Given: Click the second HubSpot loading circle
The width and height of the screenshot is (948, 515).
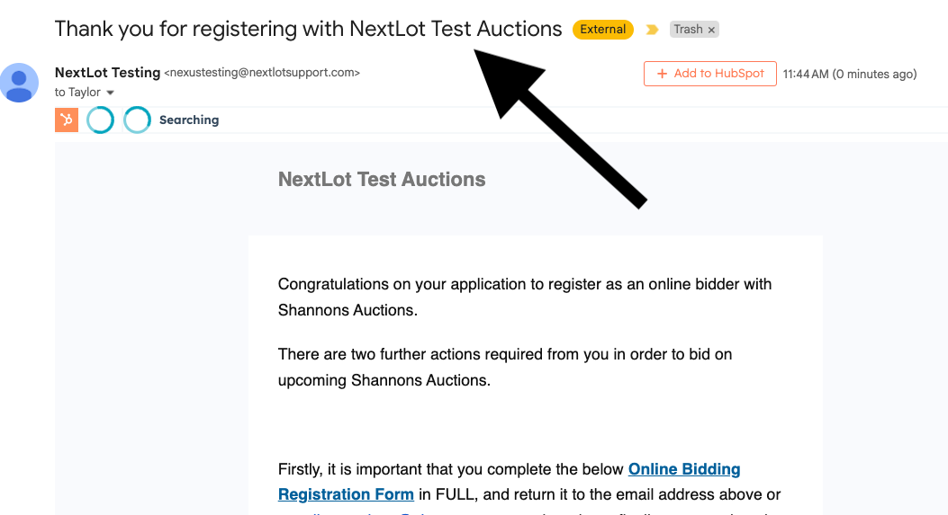Looking at the screenshot, I should click(137, 120).
